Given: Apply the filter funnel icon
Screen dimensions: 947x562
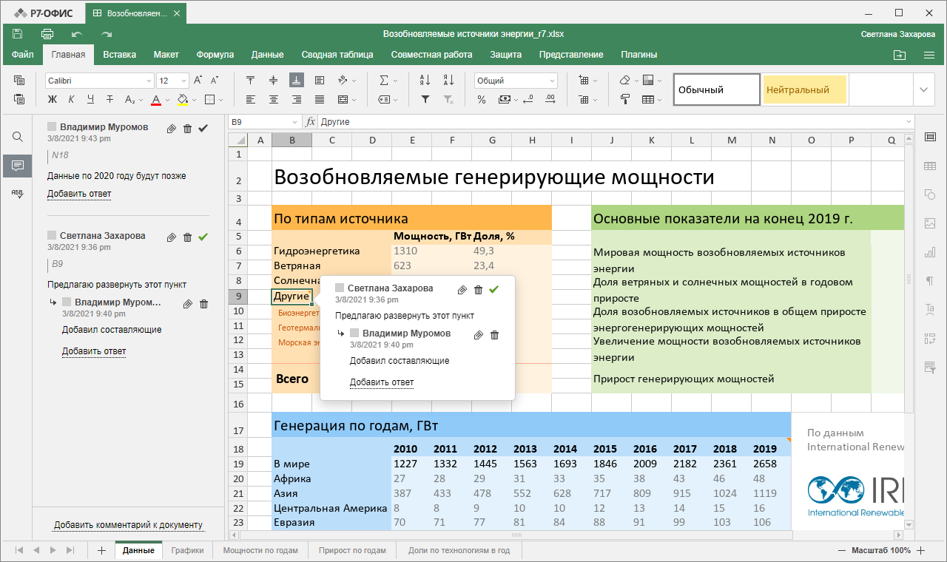Looking at the screenshot, I should click(x=425, y=99).
